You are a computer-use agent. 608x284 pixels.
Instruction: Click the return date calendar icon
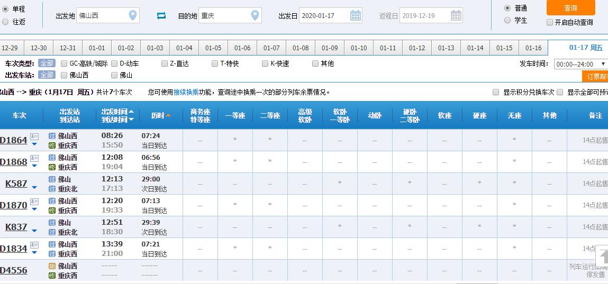(x=456, y=16)
